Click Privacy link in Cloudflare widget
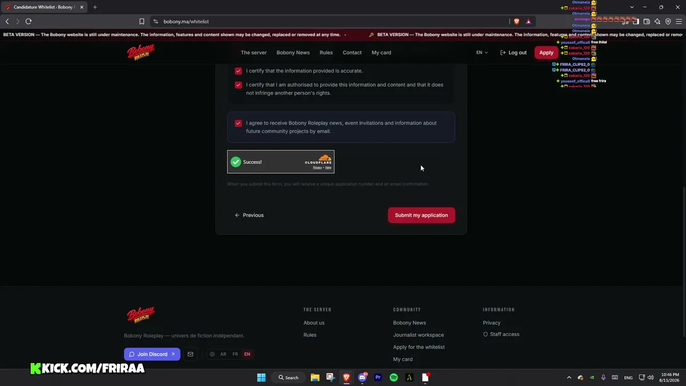Image resolution: width=686 pixels, height=386 pixels. click(x=317, y=167)
